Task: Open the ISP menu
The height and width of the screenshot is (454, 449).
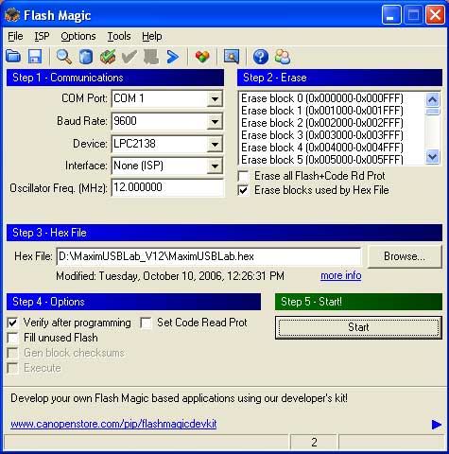Action: [x=42, y=36]
